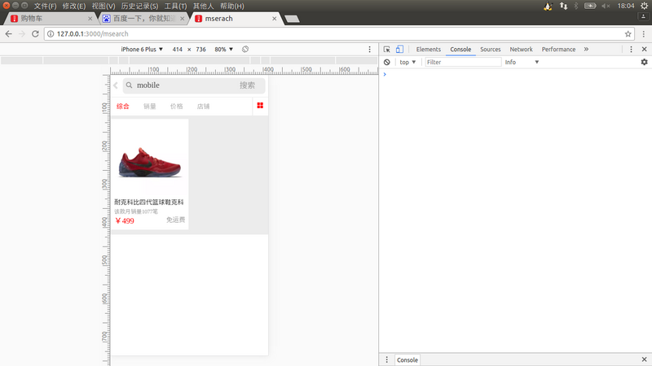Image resolution: width=652 pixels, height=366 pixels.
Task: Click the address bar URL
Action: (x=92, y=34)
